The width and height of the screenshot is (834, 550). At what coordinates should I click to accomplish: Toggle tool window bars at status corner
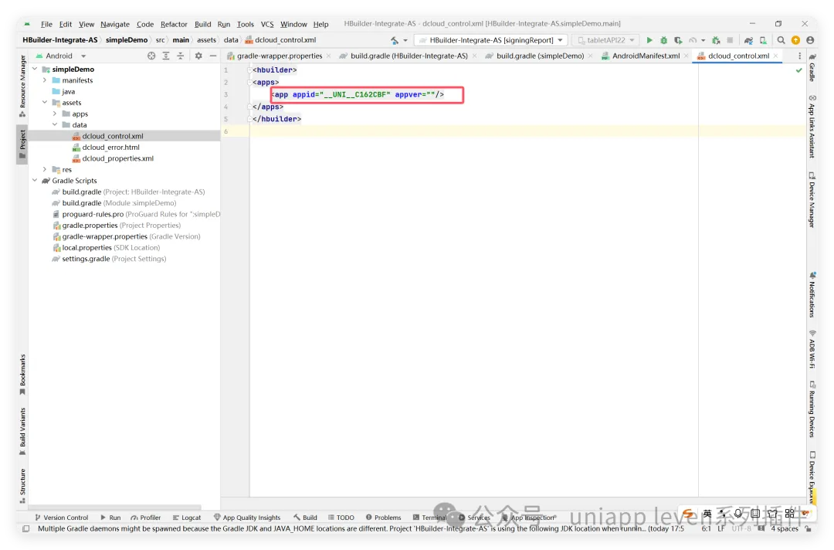pyautogui.click(x=25, y=529)
